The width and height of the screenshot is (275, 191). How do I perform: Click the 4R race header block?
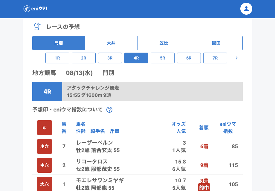coord(47,91)
